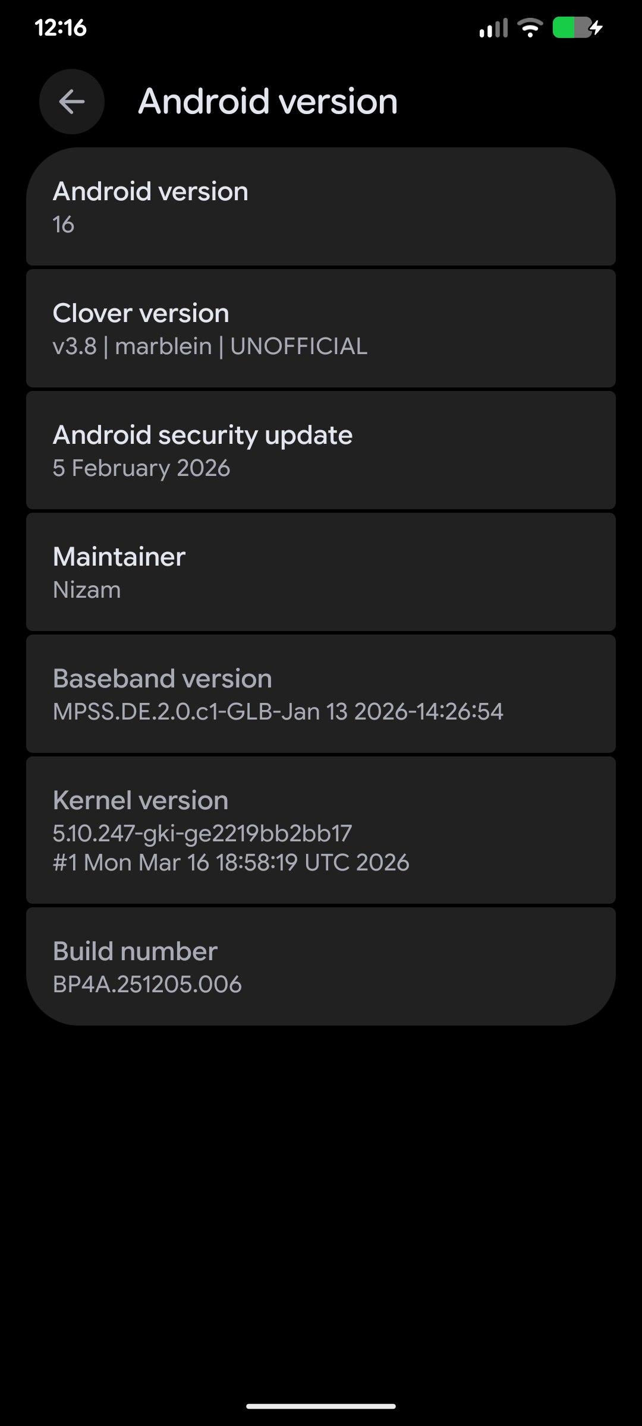Tap the 5.10.247-gki kernel string

pos(202,834)
